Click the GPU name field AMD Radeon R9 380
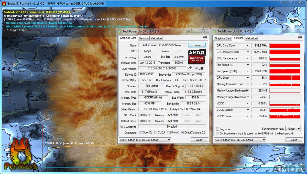 tap(162, 45)
